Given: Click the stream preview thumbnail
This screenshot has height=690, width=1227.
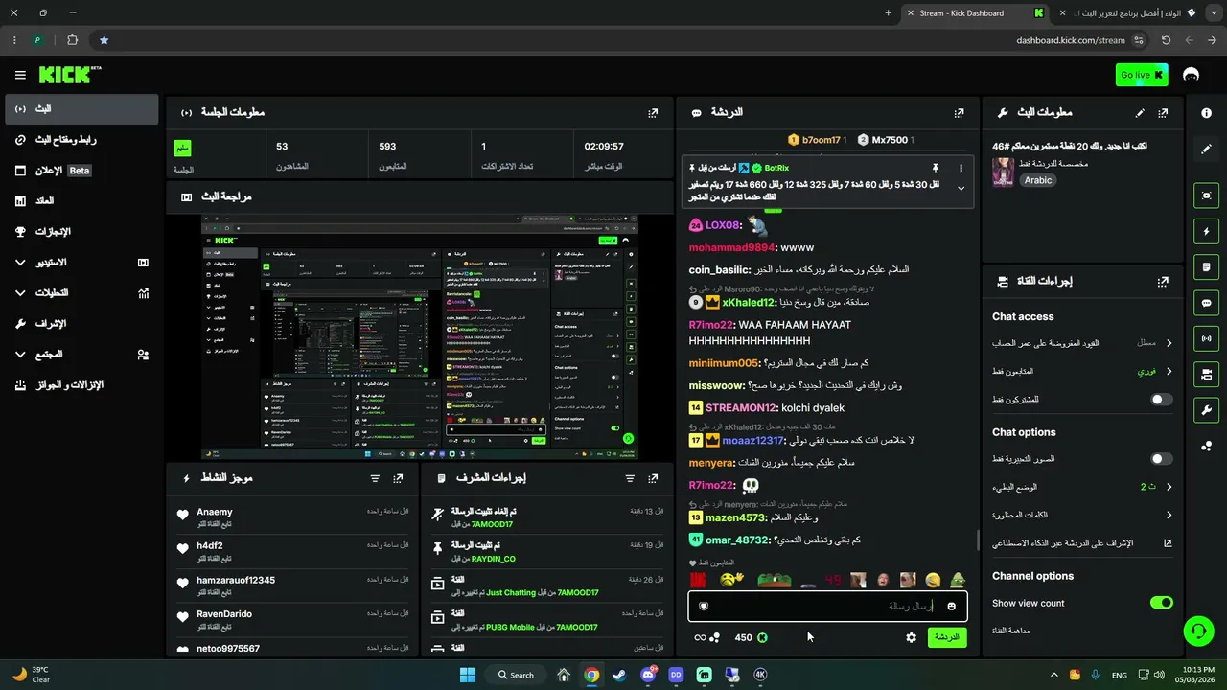Looking at the screenshot, I should 419,336.
